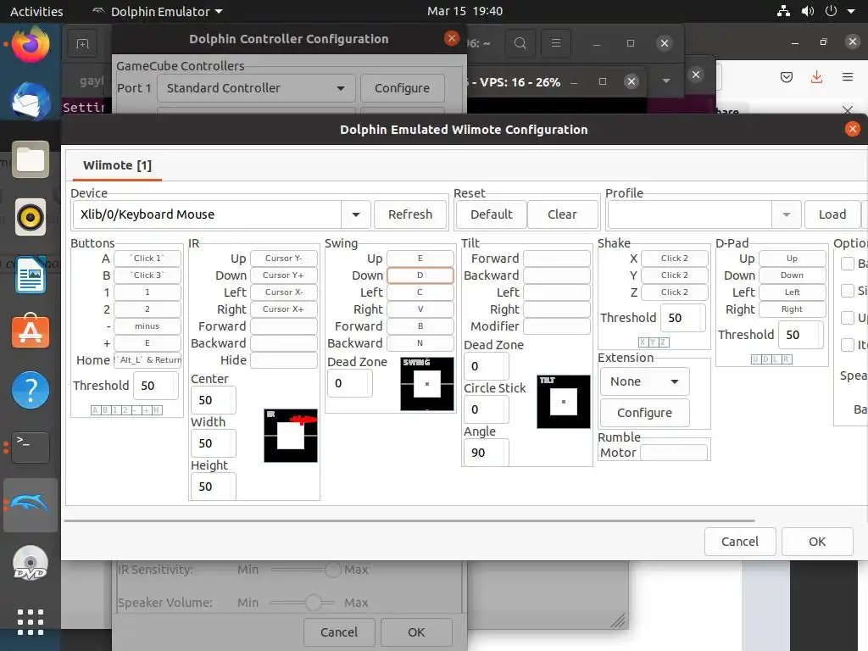Click the Refresh device button
Image resolution: width=868 pixels, height=651 pixels.
pyautogui.click(x=410, y=214)
